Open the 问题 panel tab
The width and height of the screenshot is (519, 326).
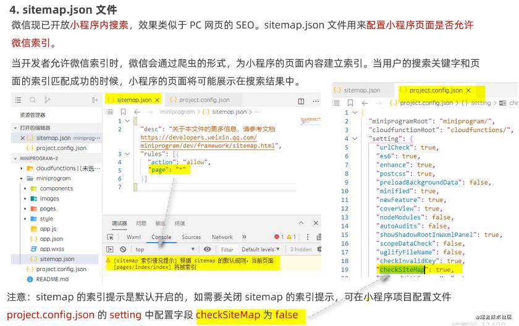click(x=141, y=223)
